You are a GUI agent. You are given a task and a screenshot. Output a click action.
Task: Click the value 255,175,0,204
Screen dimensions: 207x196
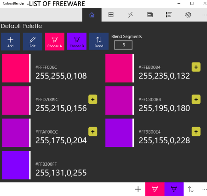[61, 140]
